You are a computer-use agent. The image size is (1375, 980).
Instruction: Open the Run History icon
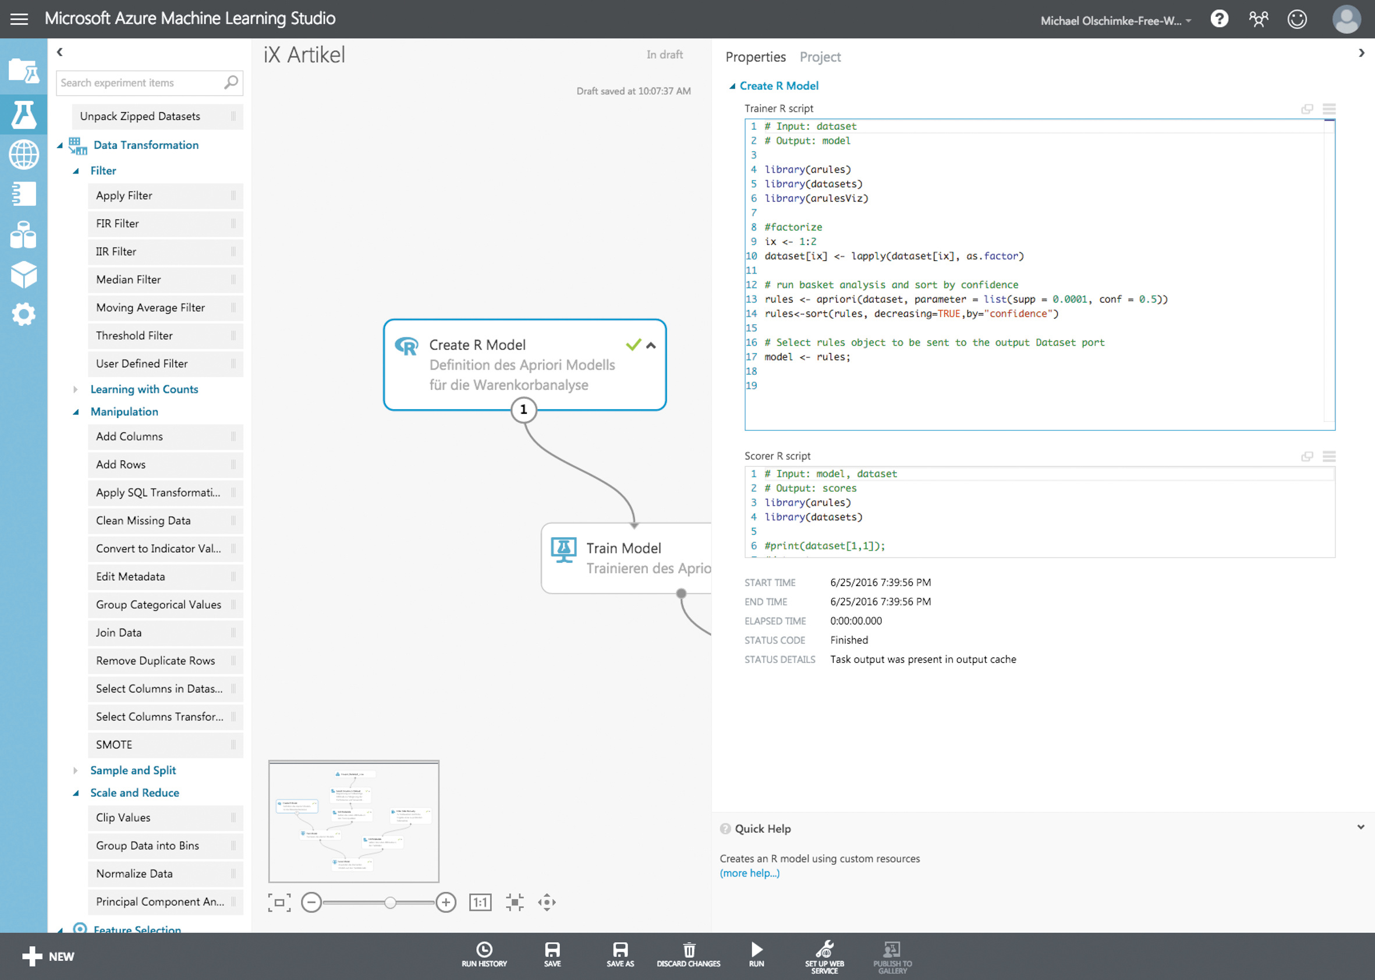[484, 950]
